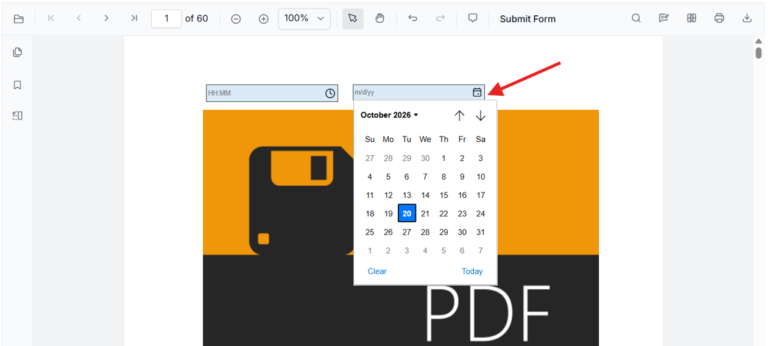Go to next month with down arrow
Viewport: 770px width, 346px height.
point(481,115)
